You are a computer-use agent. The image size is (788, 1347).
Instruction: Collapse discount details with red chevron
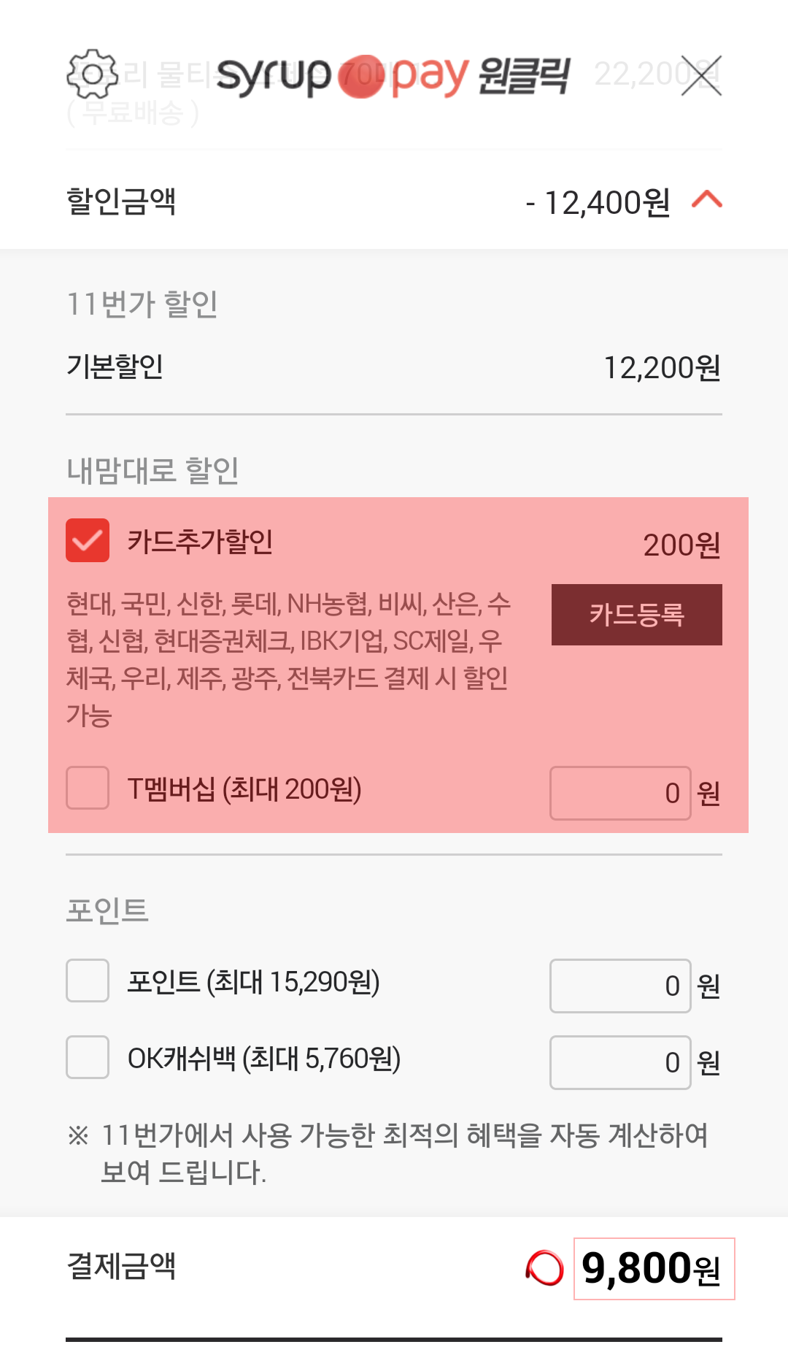coord(706,199)
